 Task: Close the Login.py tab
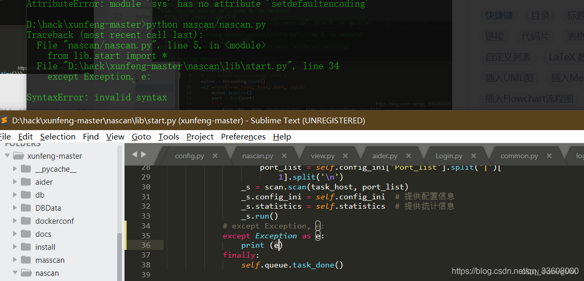474,156
